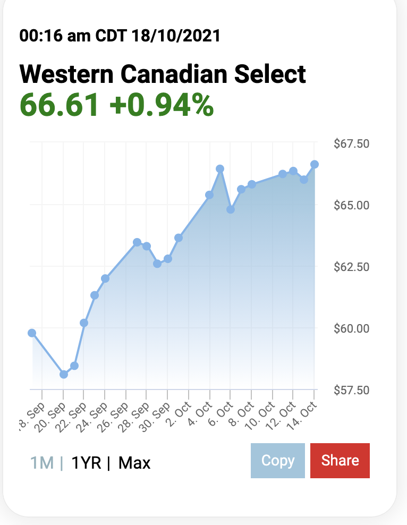Click the data point at 4 Oct

209,195
